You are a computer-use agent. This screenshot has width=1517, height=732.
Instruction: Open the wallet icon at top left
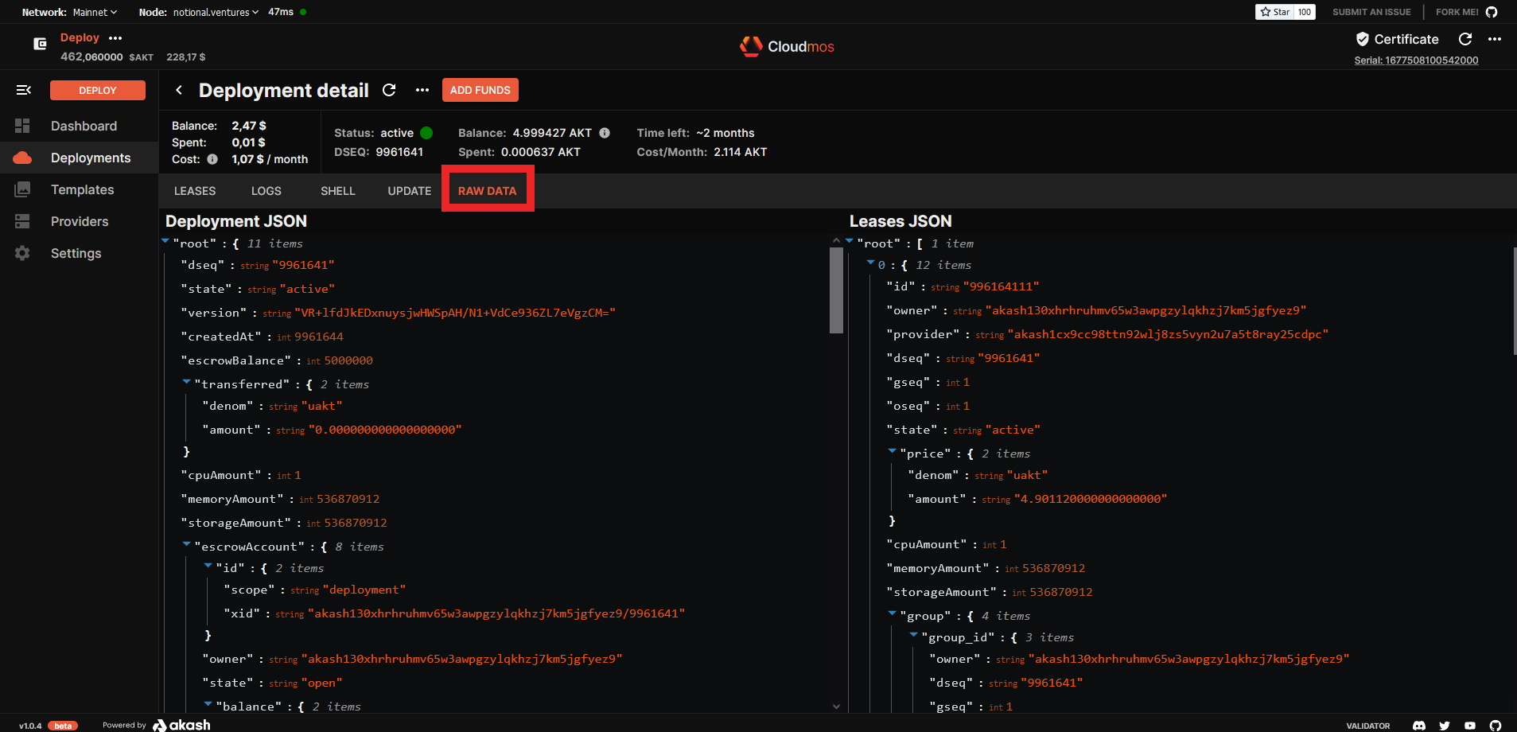(x=40, y=44)
